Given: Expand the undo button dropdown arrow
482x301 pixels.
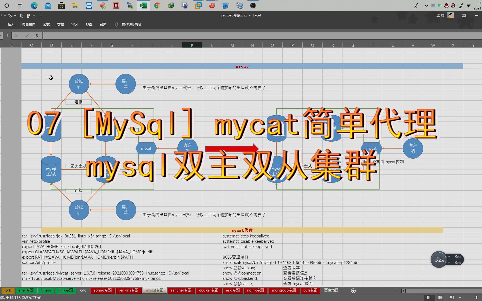Looking at the screenshot, I should tap(5, 16).
